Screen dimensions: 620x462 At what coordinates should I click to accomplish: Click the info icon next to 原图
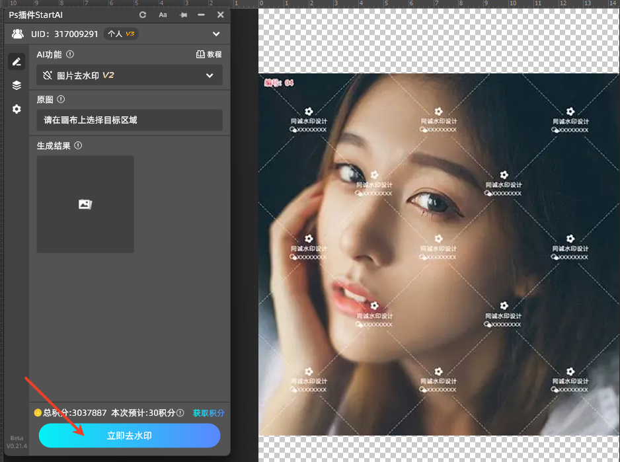pos(61,99)
